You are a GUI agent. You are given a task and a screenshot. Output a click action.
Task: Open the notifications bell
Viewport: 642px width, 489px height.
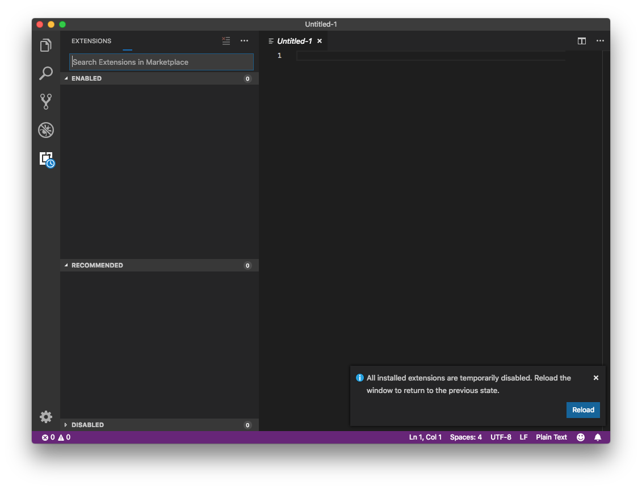click(597, 437)
